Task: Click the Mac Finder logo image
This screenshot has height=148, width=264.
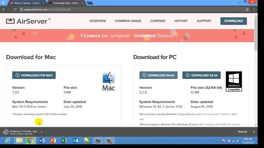Action: tap(108, 81)
